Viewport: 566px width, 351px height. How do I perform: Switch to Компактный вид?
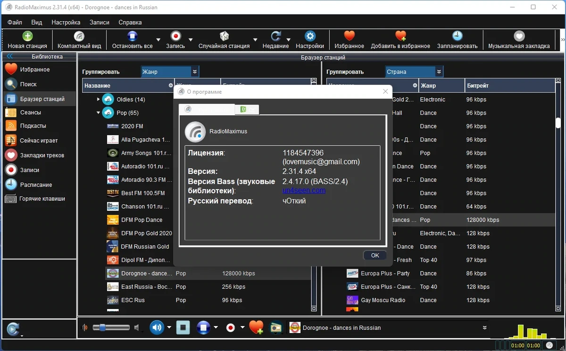79,36
